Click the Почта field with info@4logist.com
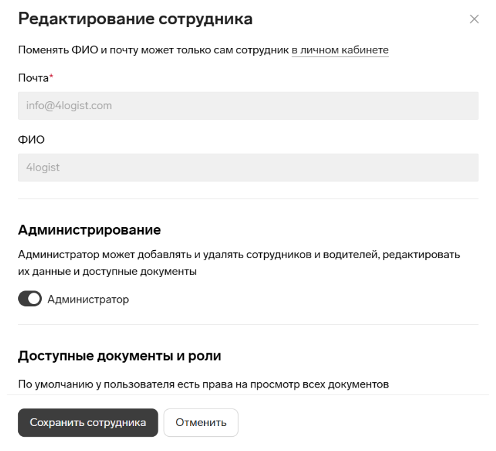This screenshot has width=496, height=451. coord(248,106)
